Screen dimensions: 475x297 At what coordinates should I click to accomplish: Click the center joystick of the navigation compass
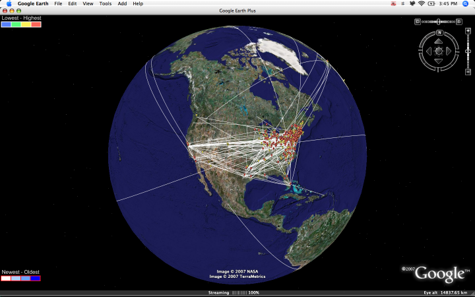(x=439, y=51)
